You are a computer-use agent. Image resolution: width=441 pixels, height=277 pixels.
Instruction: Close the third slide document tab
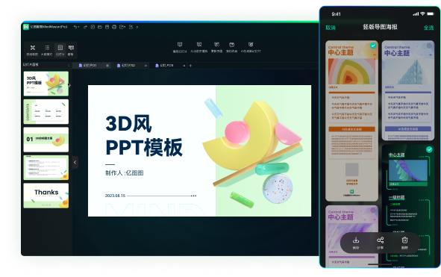pyautogui.click(x=184, y=66)
